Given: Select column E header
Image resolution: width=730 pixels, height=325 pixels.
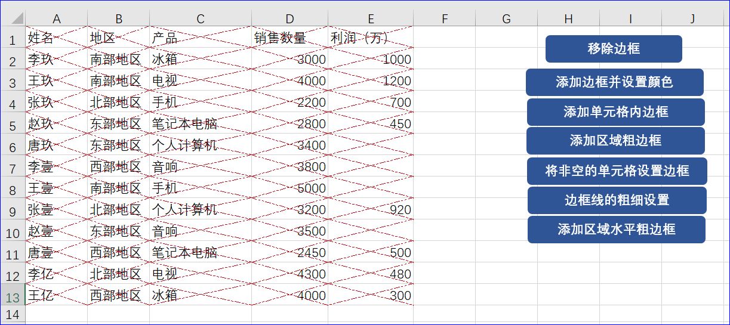Looking at the screenshot, I should (371, 18).
